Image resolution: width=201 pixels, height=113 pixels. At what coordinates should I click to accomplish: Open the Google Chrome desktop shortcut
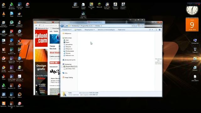coord(3,69)
